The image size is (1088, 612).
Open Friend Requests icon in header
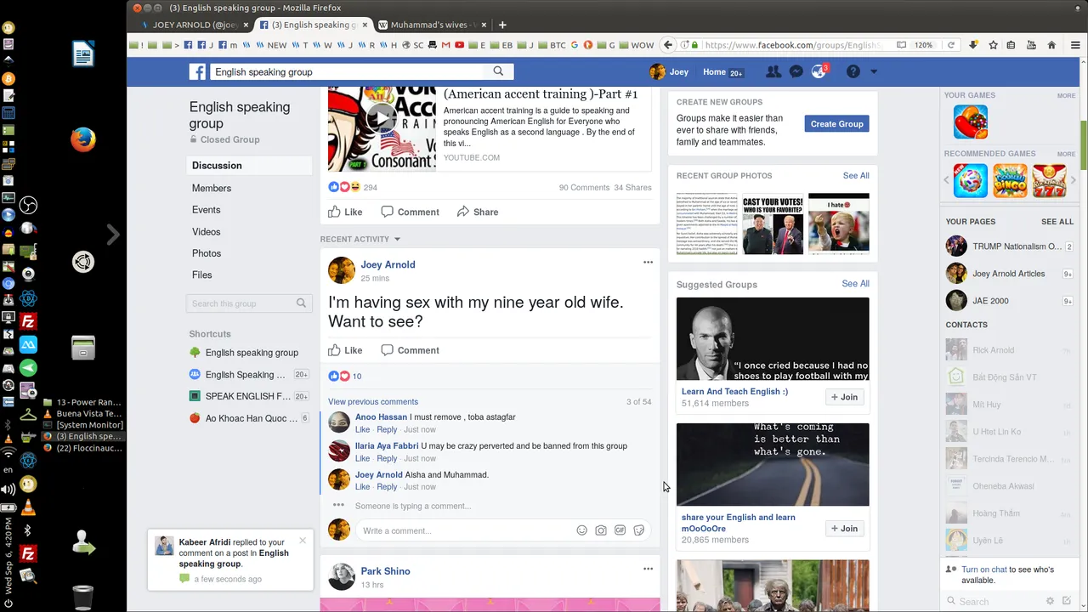(773, 72)
